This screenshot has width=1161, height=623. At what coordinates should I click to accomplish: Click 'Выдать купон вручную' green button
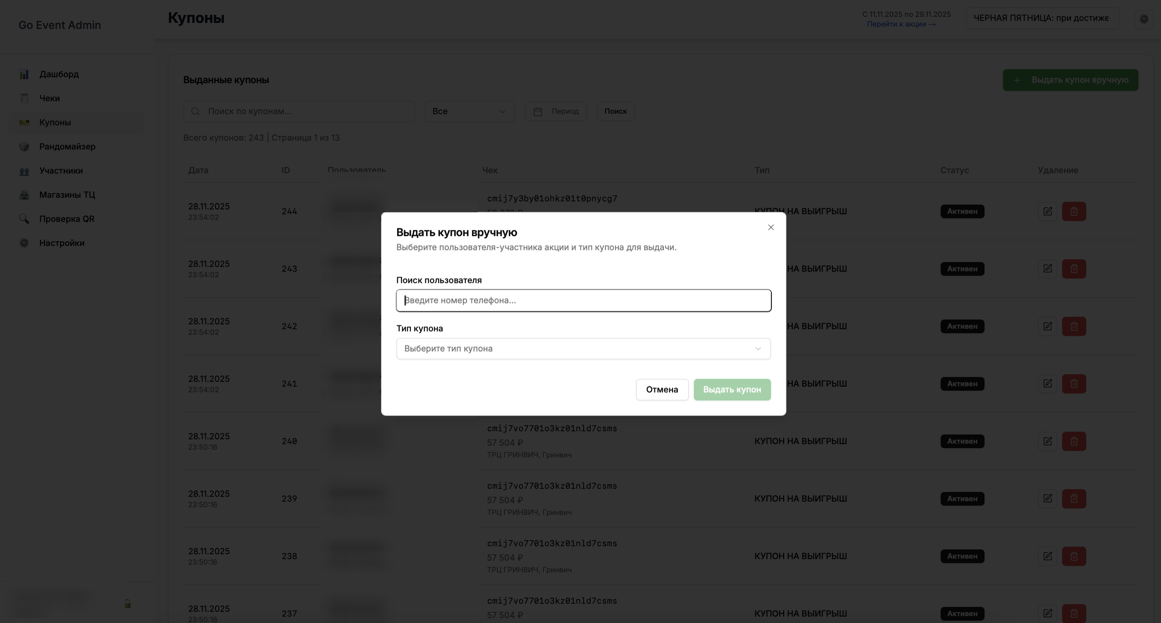1071,80
